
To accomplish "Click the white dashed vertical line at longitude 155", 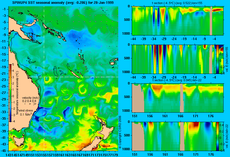I will point(44,78).
